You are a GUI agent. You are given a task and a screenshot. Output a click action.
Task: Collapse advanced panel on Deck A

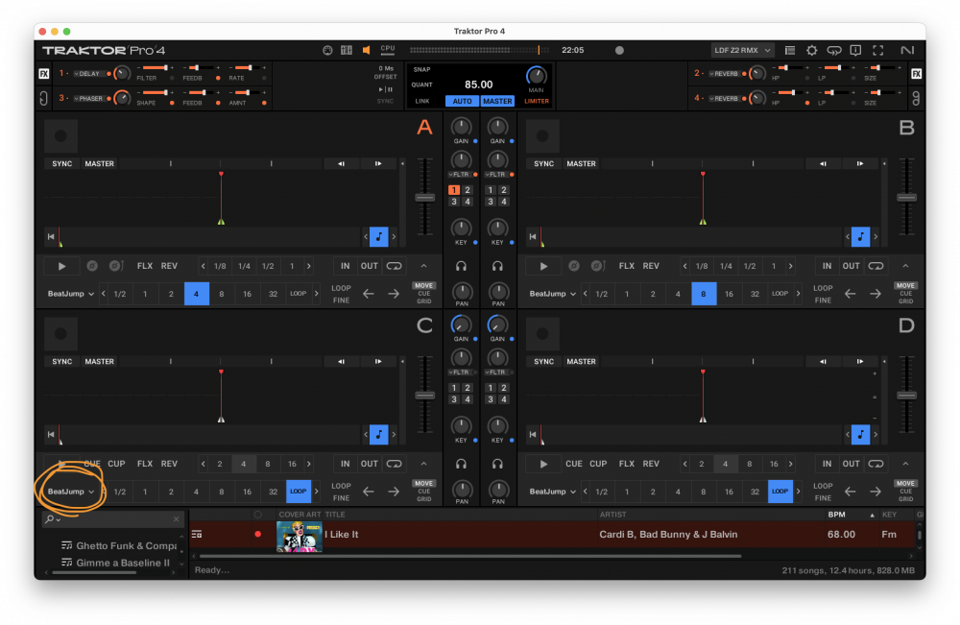[x=423, y=266]
